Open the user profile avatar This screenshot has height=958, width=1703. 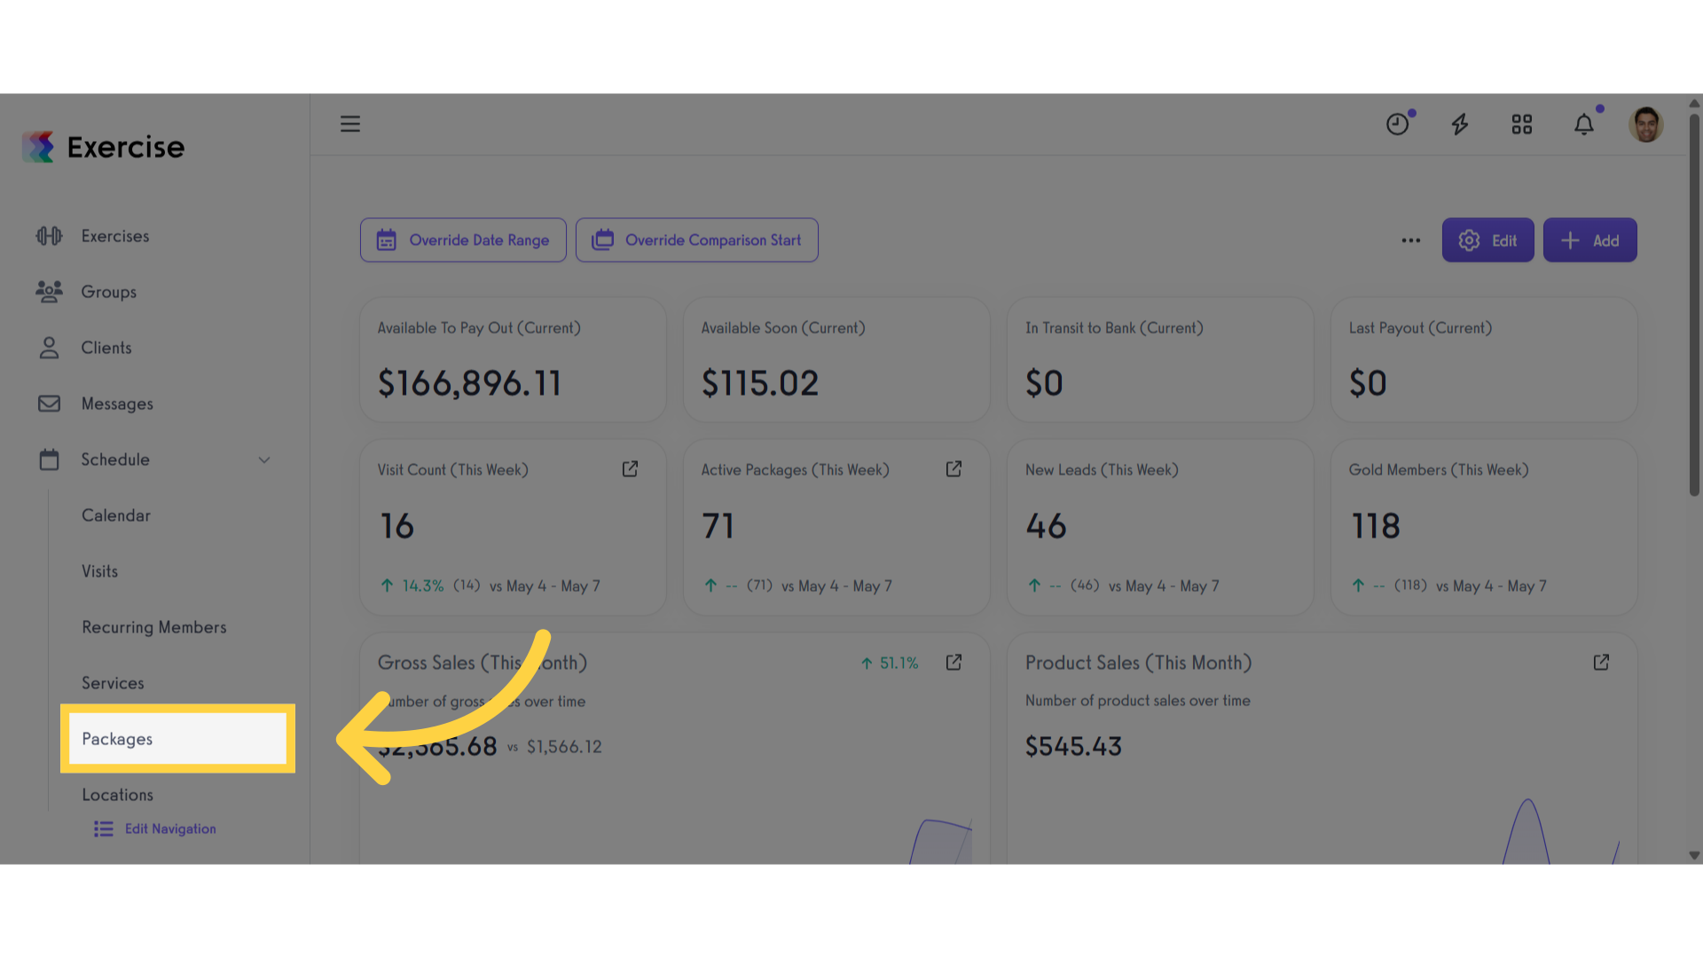[x=1646, y=124]
